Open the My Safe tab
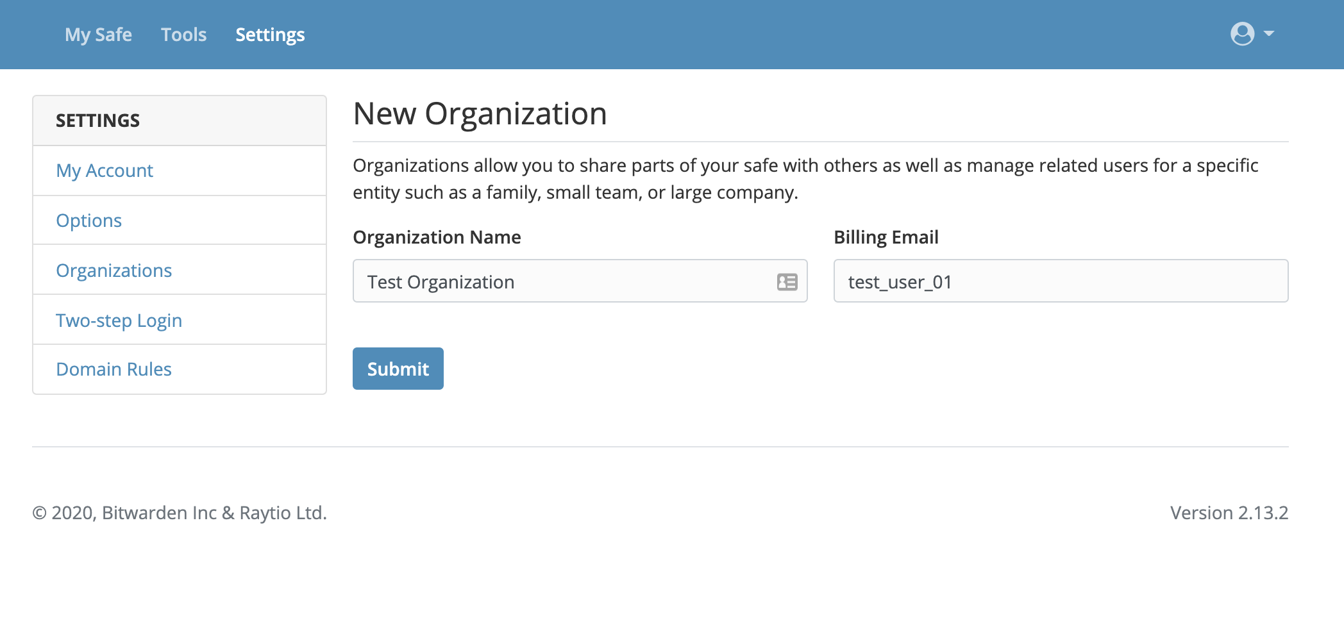Screen dimensions: 1344x641 click(98, 35)
